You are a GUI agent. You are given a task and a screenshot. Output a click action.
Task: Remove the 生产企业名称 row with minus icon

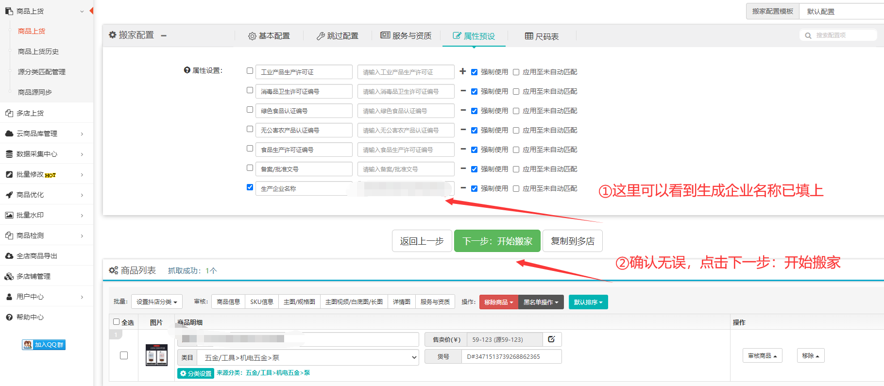[463, 188]
